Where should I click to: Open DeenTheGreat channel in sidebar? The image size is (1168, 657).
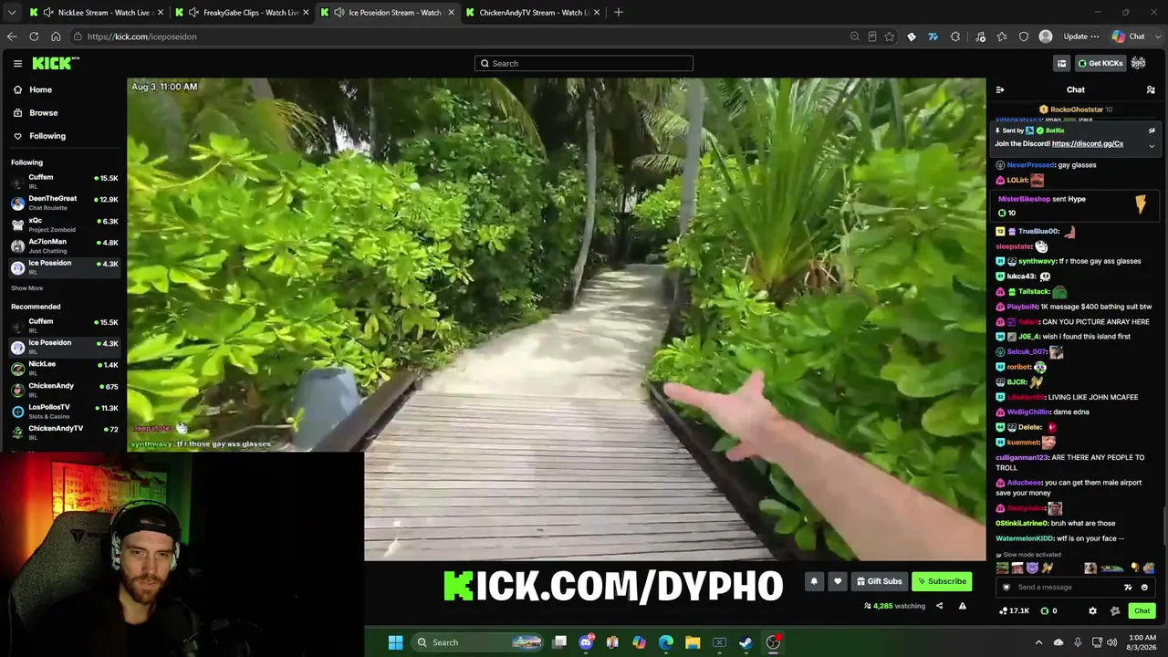64,202
